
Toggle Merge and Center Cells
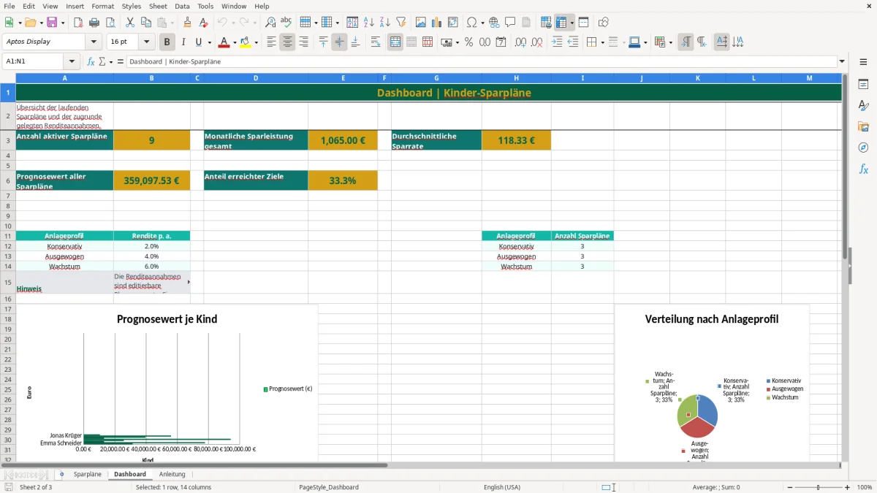pos(395,42)
